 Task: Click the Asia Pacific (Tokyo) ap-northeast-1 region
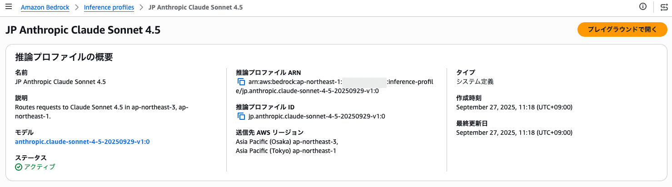[286, 151]
